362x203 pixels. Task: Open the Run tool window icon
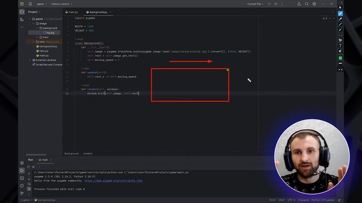click(x=22, y=170)
